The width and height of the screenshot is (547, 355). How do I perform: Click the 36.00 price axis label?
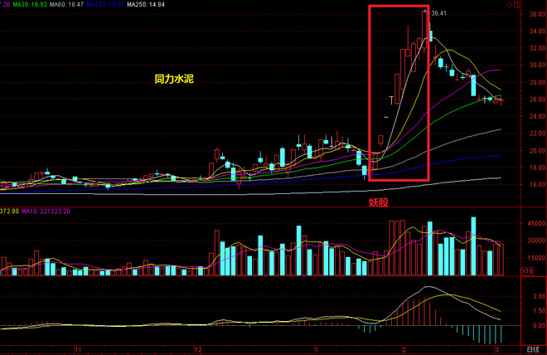click(537, 14)
